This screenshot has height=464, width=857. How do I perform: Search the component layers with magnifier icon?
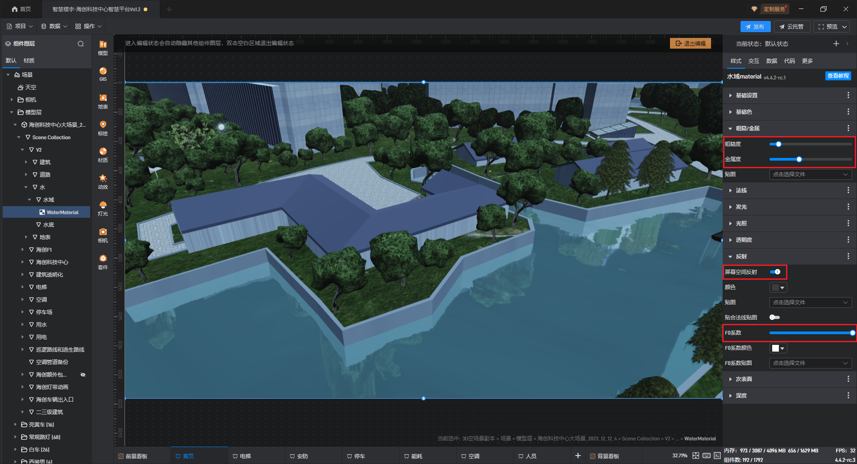tap(81, 44)
